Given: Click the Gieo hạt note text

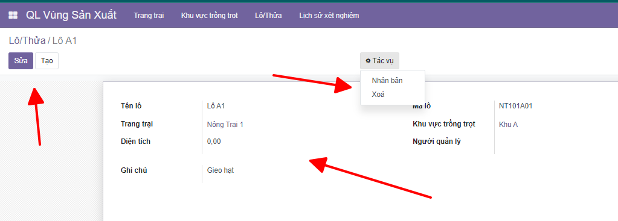Looking at the screenshot, I should coord(220,170).
